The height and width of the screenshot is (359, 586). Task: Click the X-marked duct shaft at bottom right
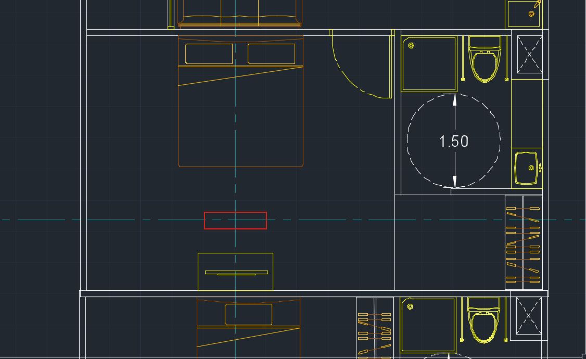(x=529, y=316)
